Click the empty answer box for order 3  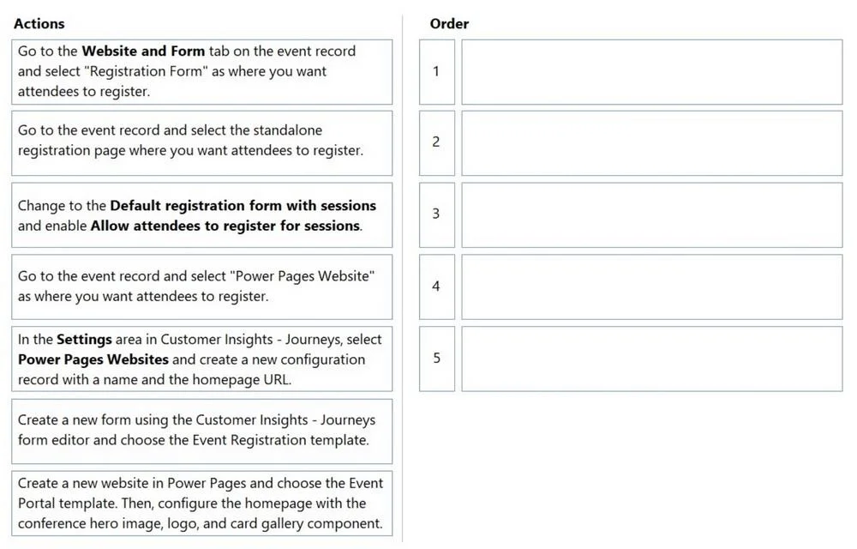coord(652,215)
